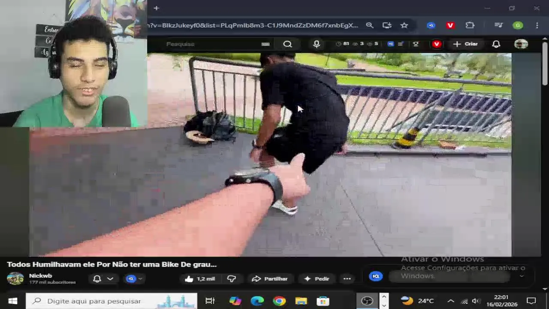Open the network status tray icon

[x=464, y=301]
